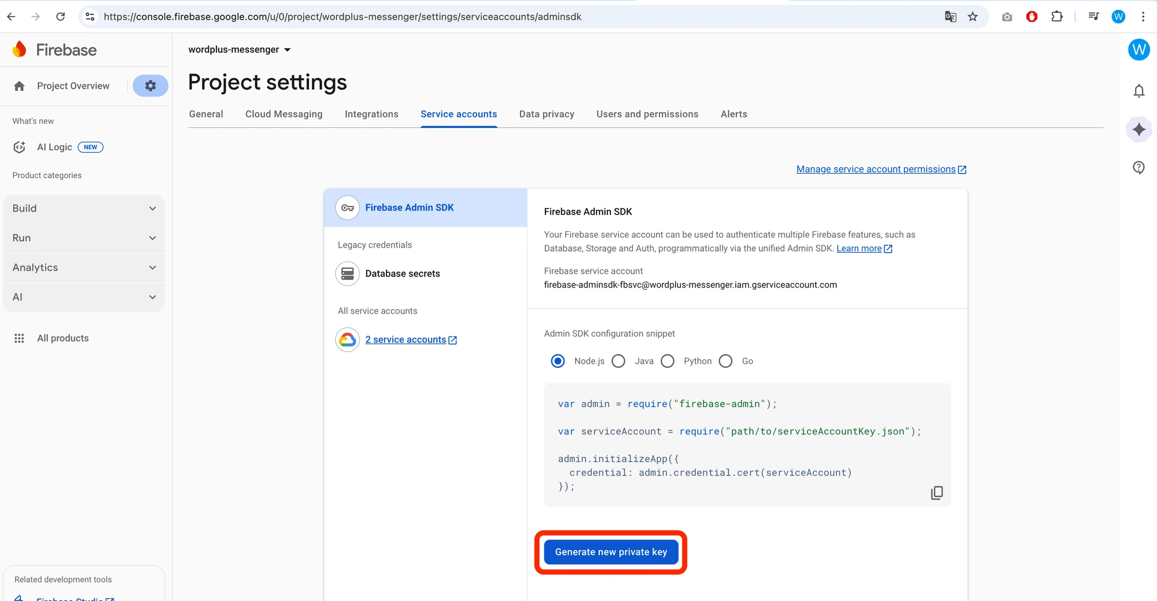
Task: Open AI Logic in the sidebar
Action: (x=54, y=147)
